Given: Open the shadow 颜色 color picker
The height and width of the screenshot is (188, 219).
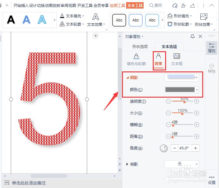Looking at the screenshot, I should (x=182, y=90).
